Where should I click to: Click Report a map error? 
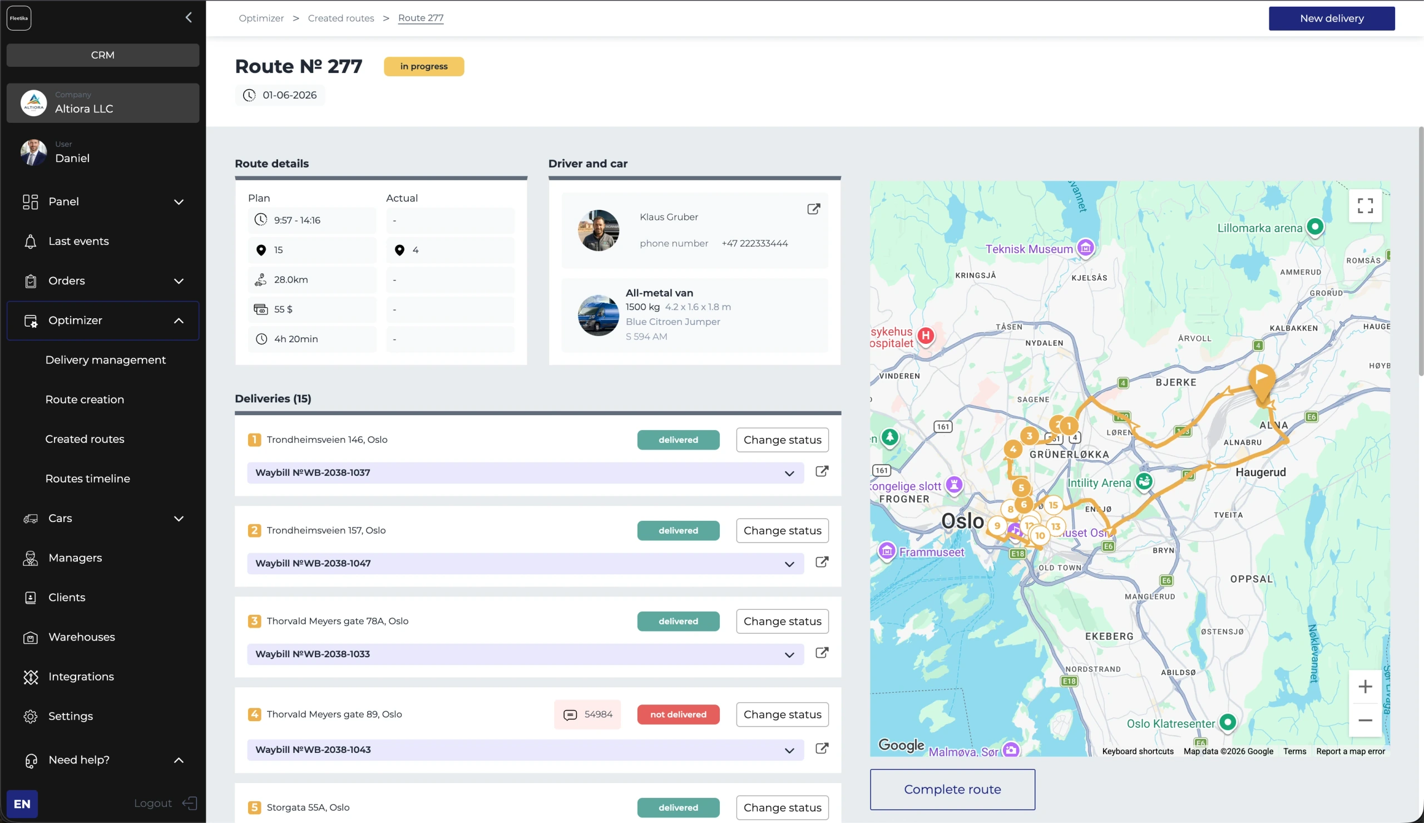(1350, 751)
